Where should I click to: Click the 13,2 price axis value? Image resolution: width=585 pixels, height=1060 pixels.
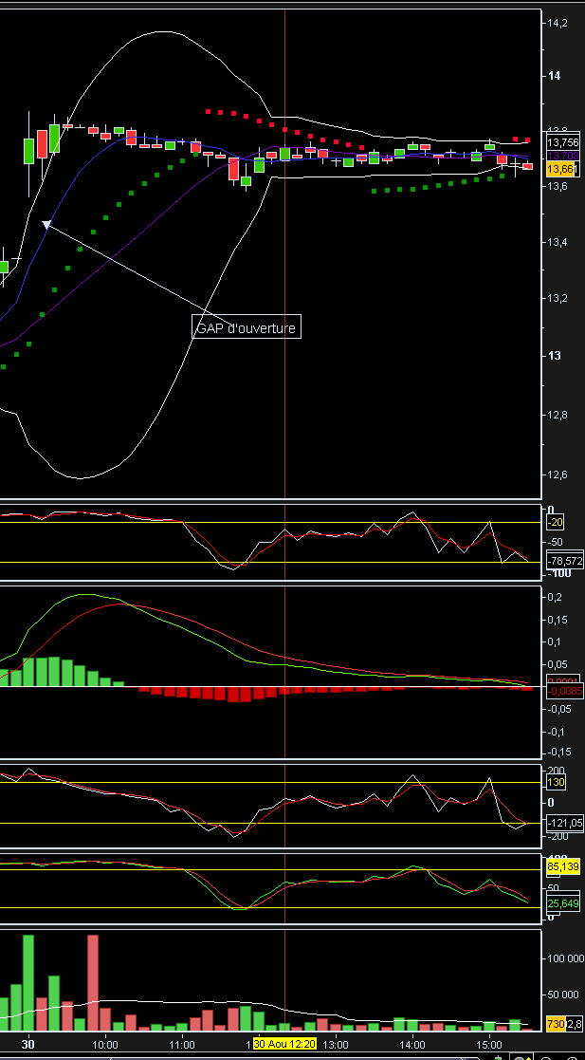(558, 298)
